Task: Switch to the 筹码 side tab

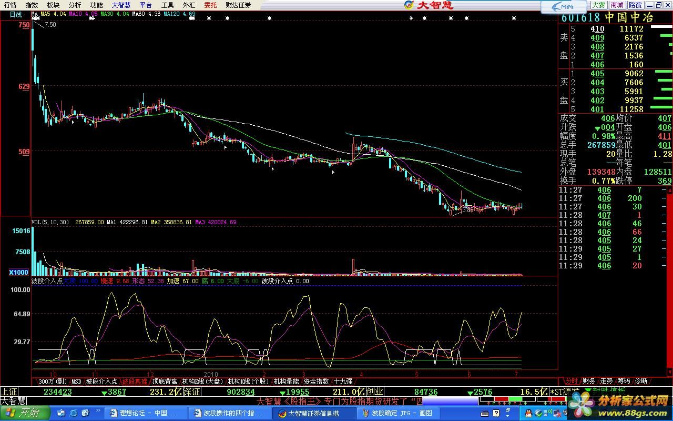Action: click(624, 380)
